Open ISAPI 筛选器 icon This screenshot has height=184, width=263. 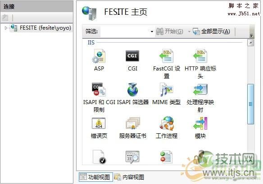pos(132,90)
